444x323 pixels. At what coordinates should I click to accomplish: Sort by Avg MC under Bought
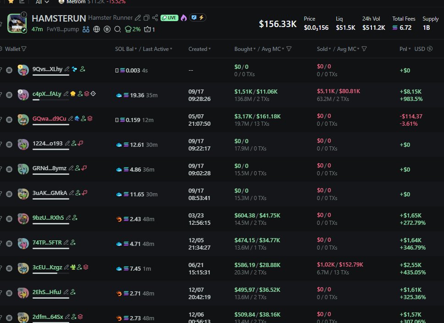(273, 49)
